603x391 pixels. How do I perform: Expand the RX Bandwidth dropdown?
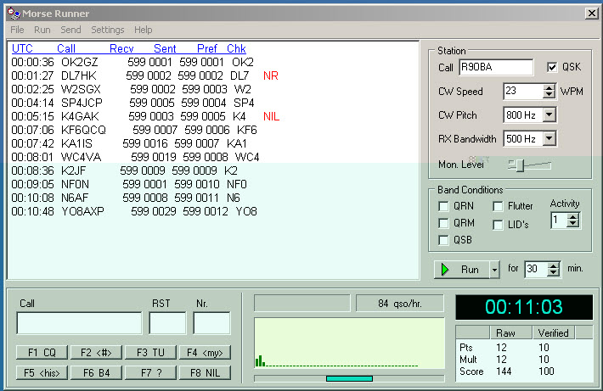tap(549, 138)
